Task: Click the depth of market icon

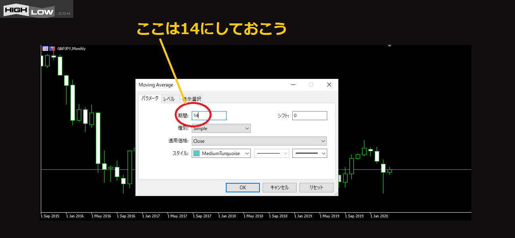Action: (x=52, y=48)
